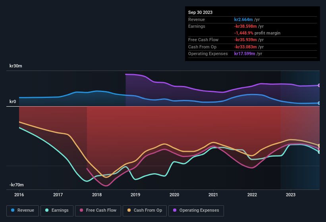Click the Earnings label in tooltip
Image resolution: width=326 pixels, height=222 pixels.
(197, 26)
